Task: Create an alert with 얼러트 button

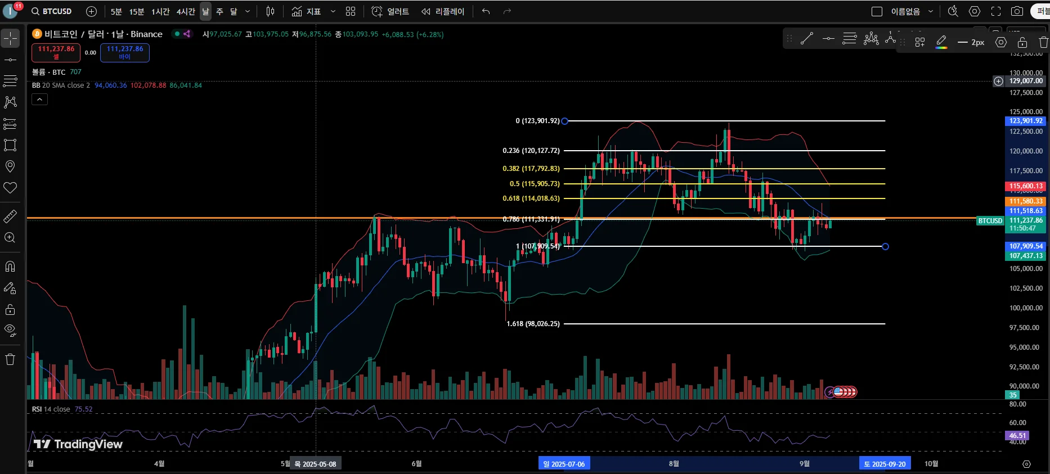Action: [391, 11]
